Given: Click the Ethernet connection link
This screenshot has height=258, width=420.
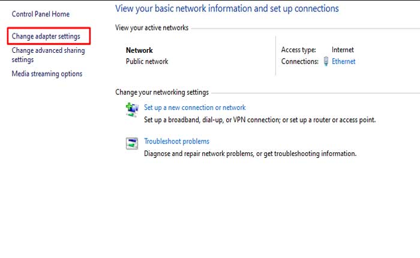Looking at the screenshot, I should [343, 61].
